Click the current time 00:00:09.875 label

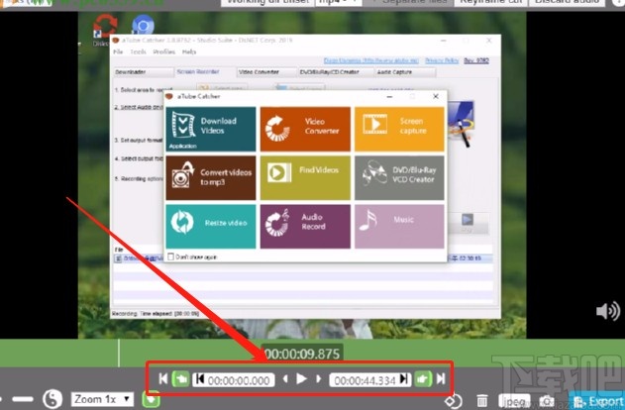(302, 354)
